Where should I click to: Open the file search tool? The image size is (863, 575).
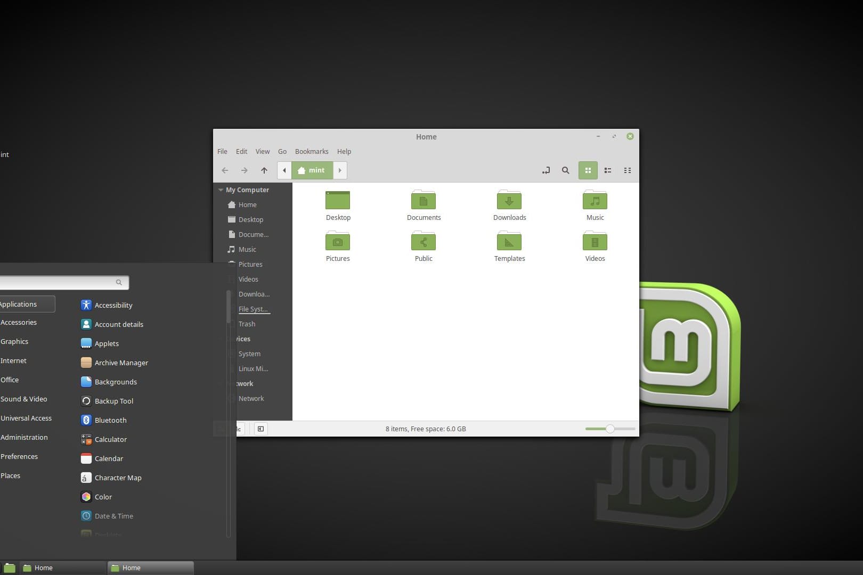click(x=566, y=170)
